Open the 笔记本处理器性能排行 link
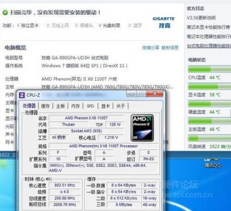 tap(209, 36)
